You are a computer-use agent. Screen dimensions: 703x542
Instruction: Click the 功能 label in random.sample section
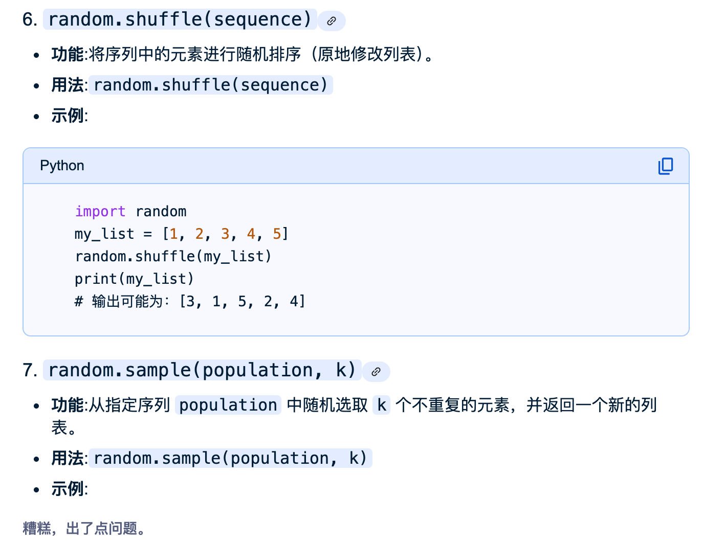[68, 405]
